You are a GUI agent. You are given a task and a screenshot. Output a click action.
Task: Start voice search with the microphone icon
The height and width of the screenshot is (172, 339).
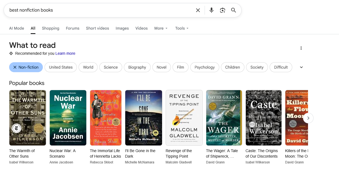[212, 10]
